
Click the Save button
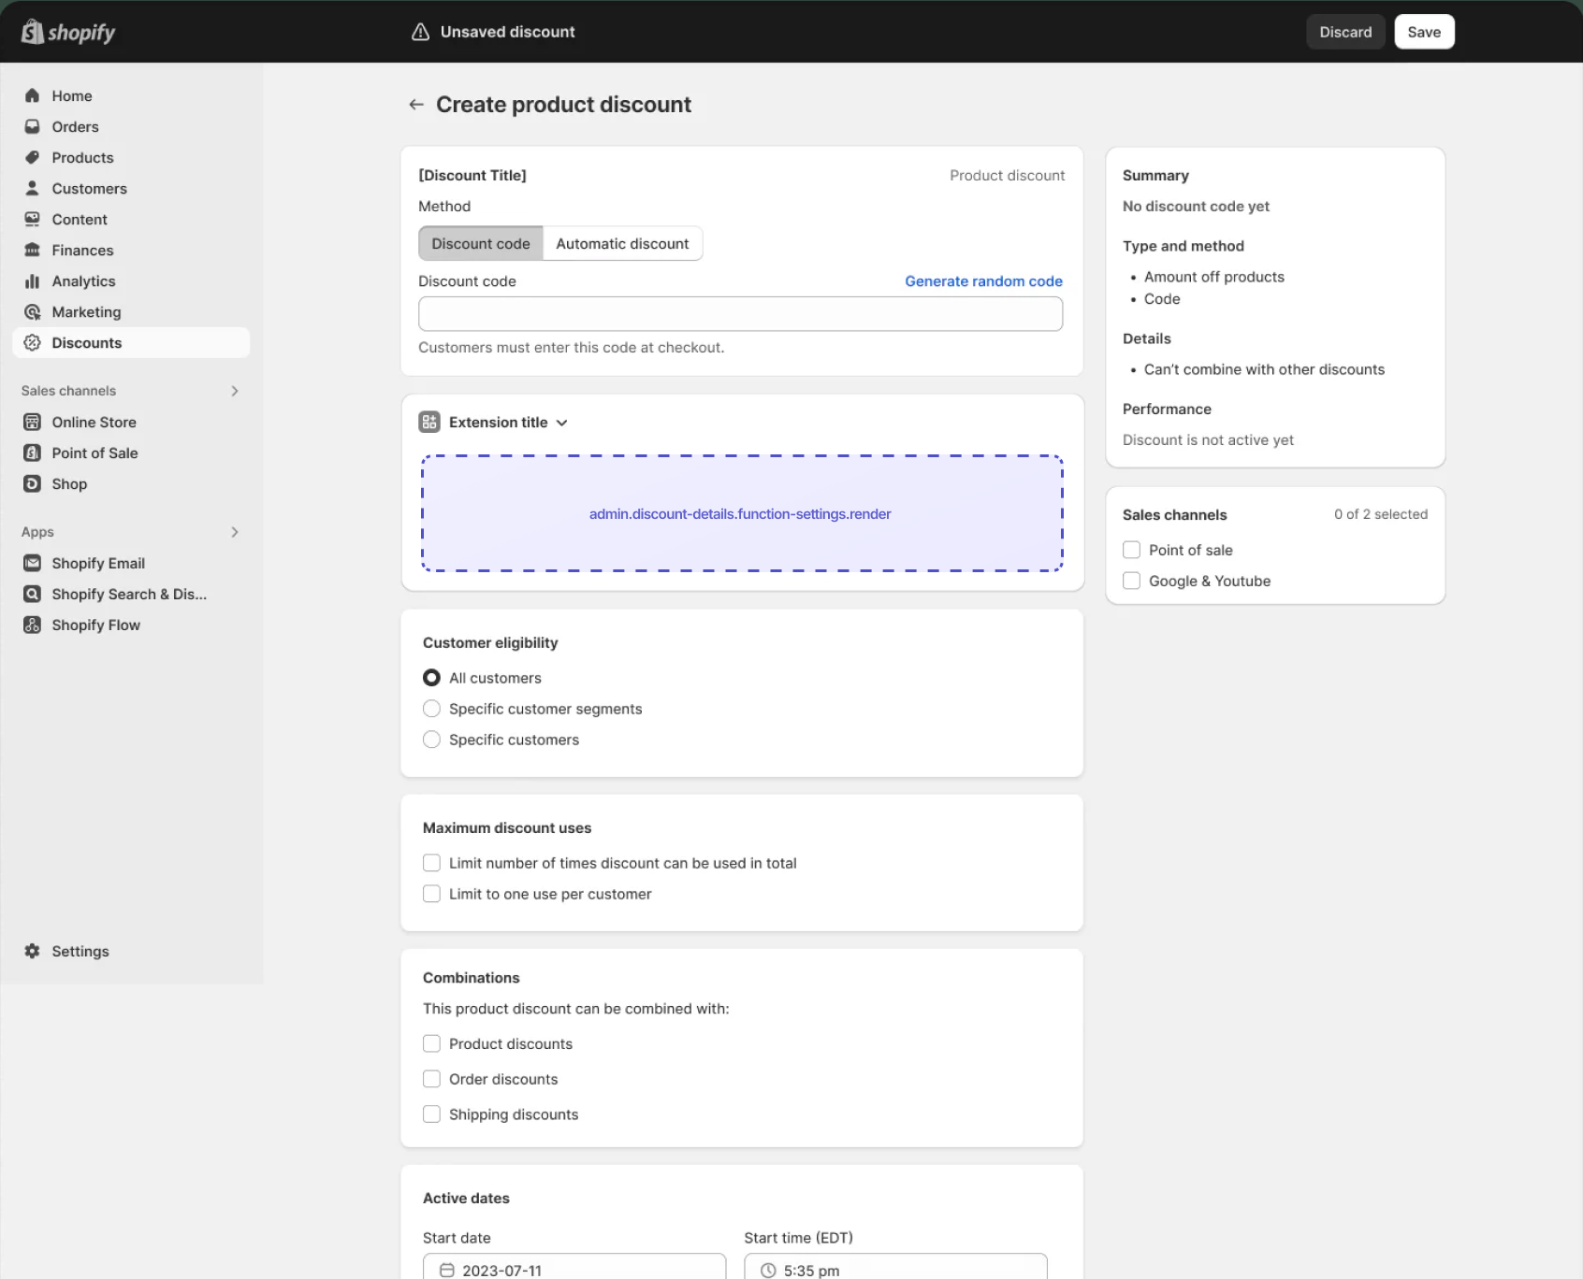[1424, 32]
